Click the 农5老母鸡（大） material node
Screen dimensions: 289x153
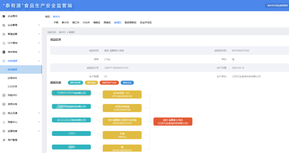coord(122,94)
